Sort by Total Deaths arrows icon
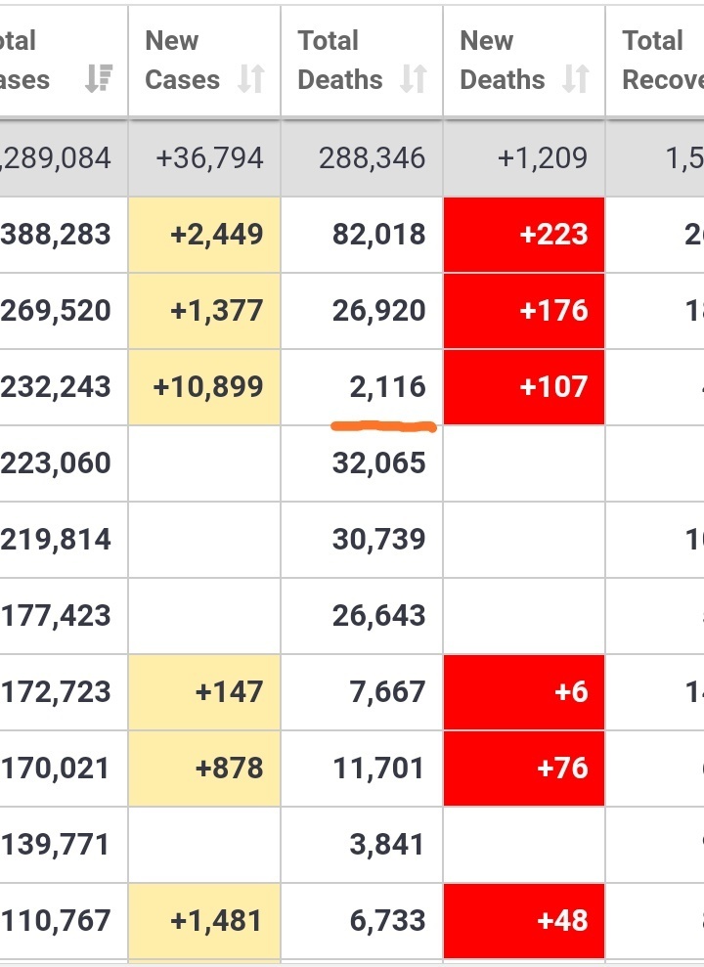This screenshot has height=967, width=704. coord(414,79)
